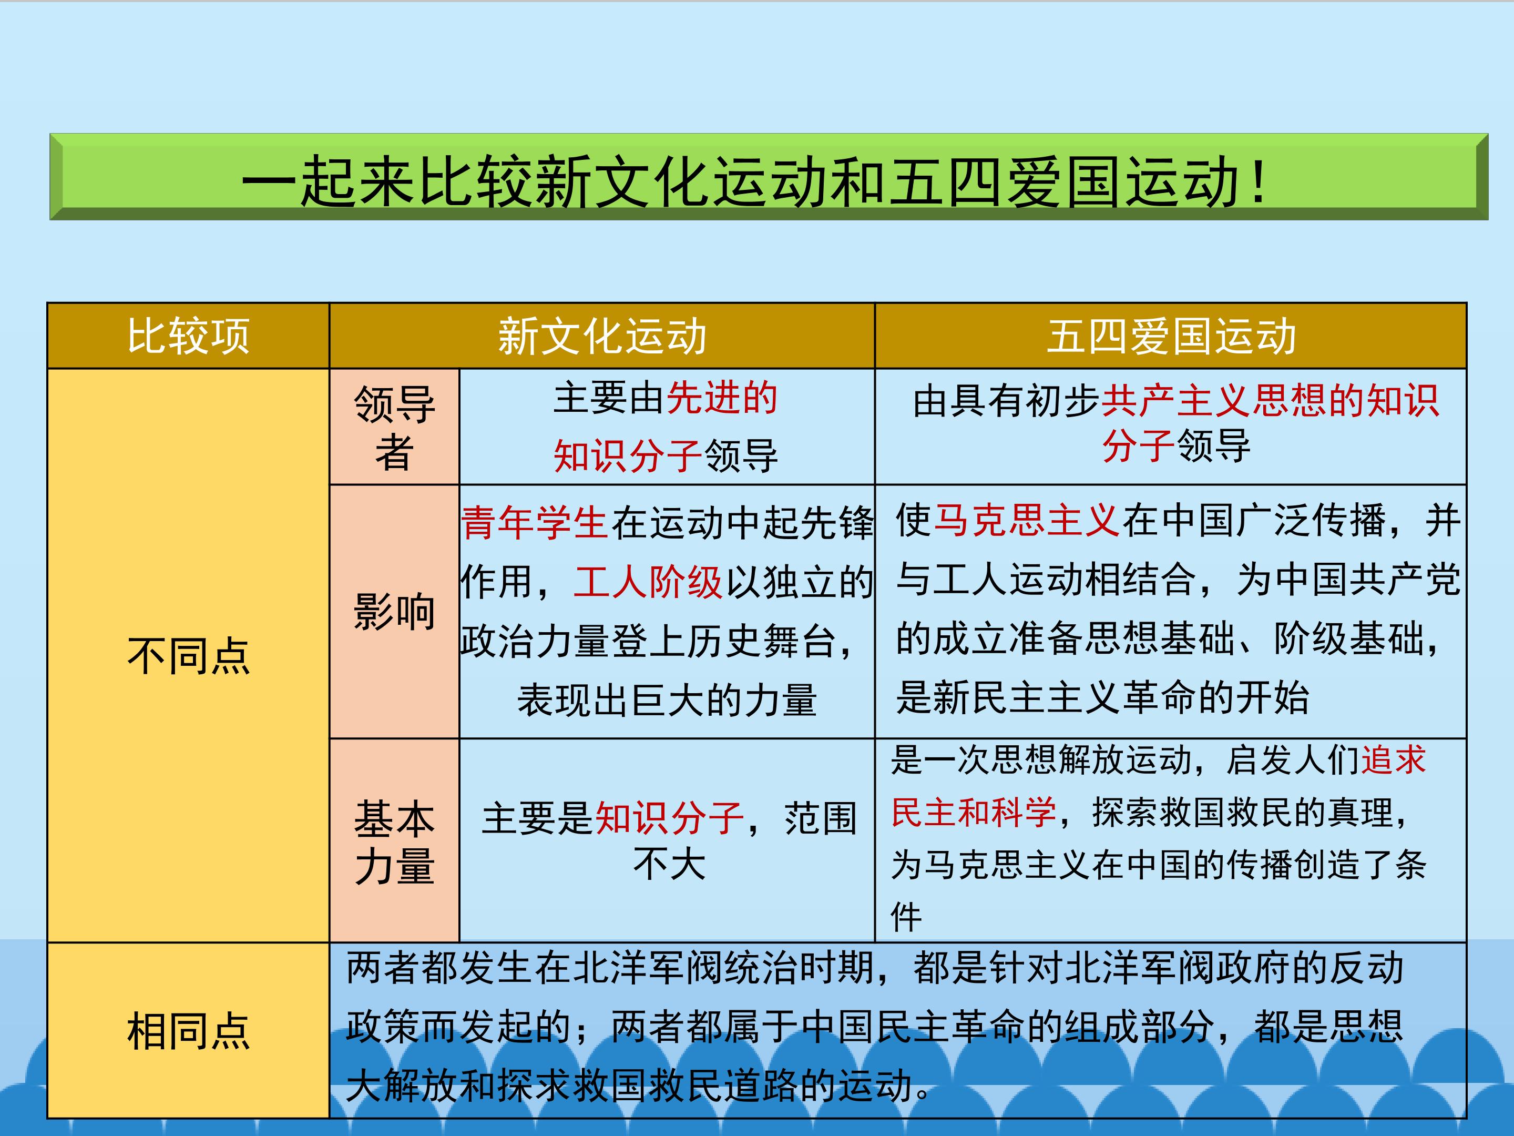This screenshot has height=1136, width=1514.
Task: Select the '影响' sub-row label
Action: pyautogui.click(x=394, y=612)
